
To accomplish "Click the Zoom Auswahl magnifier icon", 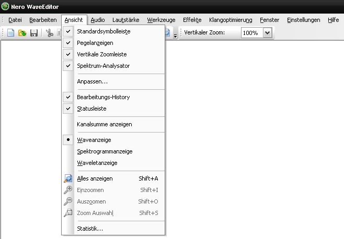I will (x=68, y=213).
